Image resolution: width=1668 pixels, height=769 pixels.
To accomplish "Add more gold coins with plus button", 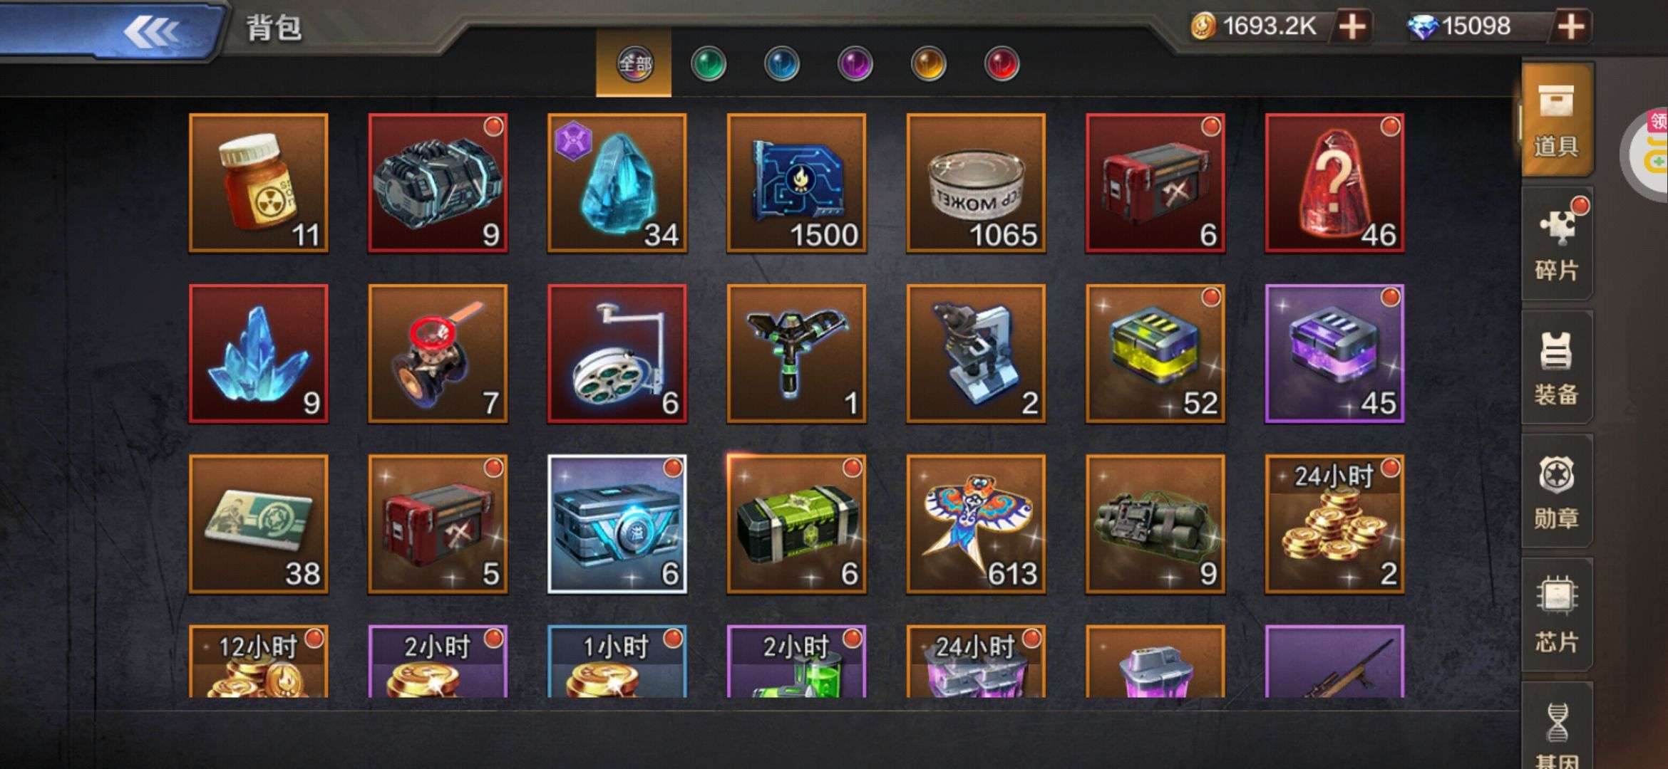I will 1352,27.
